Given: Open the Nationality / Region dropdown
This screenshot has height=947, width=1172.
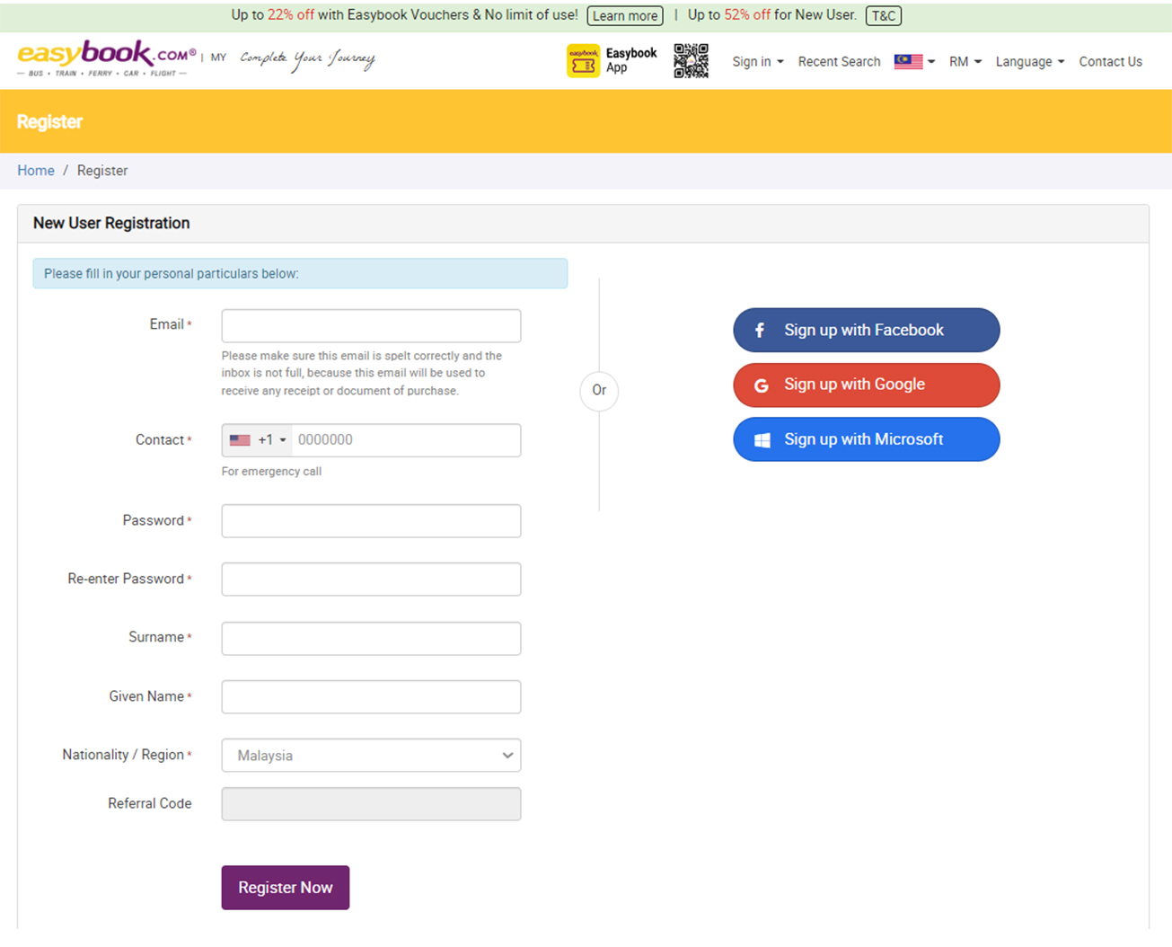Looking at the screenshot, I should coord(371,756).
